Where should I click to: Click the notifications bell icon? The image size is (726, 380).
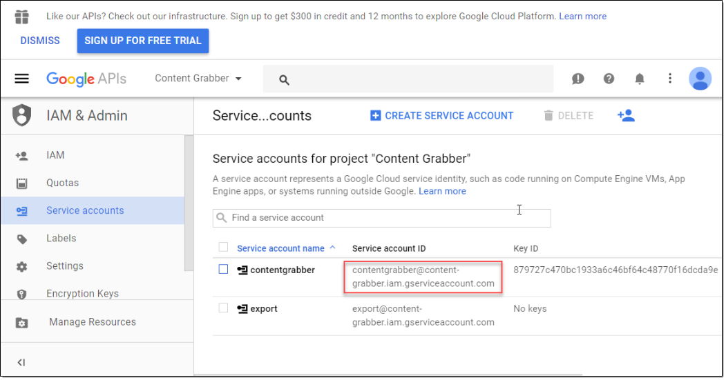point(640,79)
